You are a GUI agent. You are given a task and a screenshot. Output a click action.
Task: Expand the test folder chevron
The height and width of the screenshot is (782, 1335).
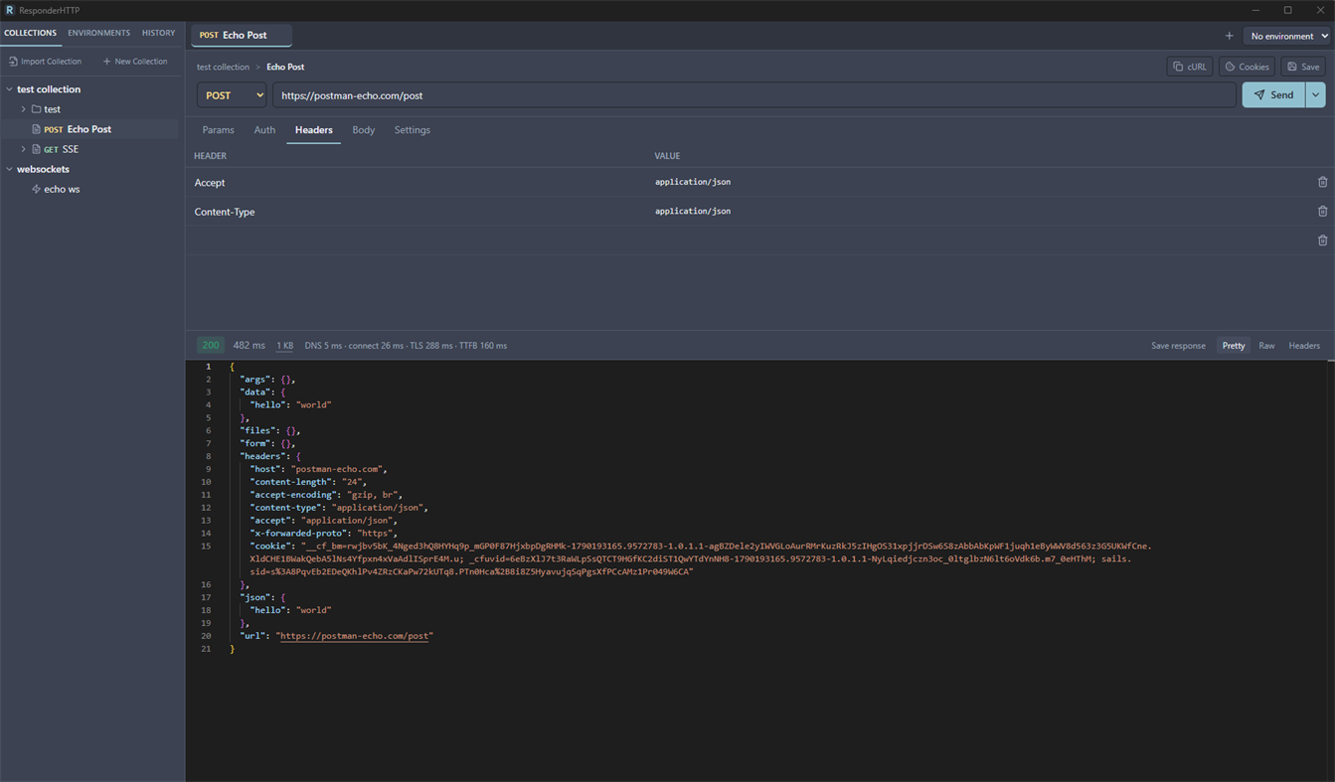24,109
